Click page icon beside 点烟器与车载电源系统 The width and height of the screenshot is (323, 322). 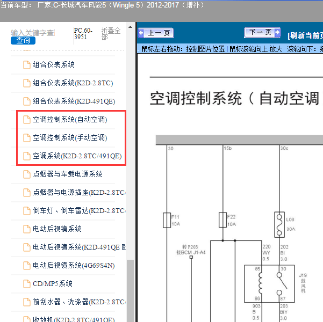click(26, 174)
